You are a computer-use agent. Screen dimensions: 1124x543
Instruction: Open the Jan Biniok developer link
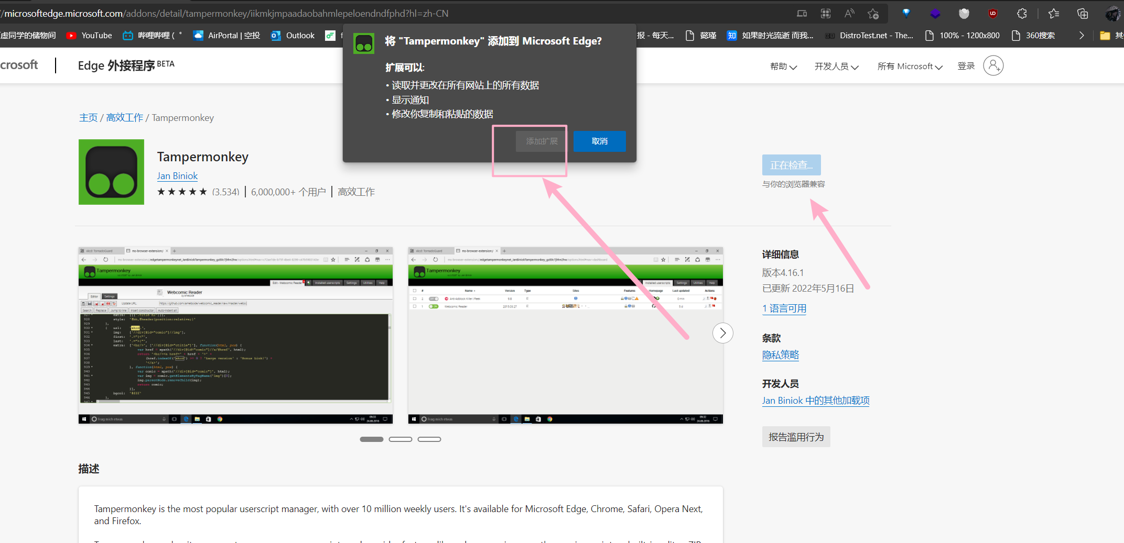pyautogui.click(x=177, y=176)
